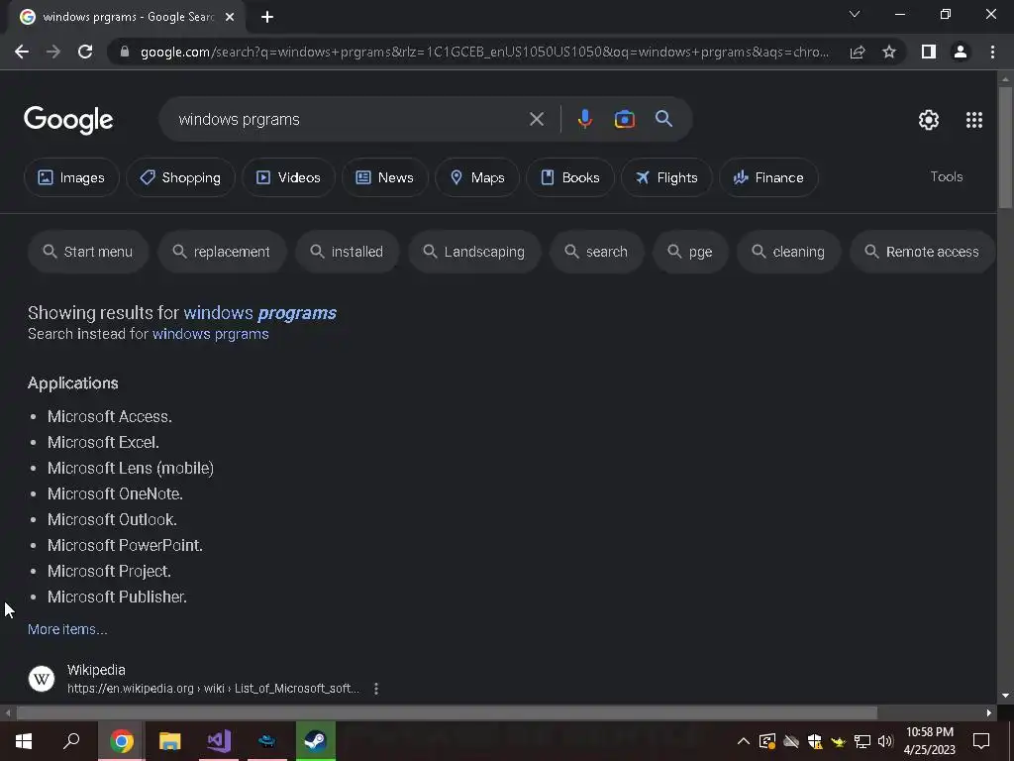Open Chrome profile menu

(x=961, y=52)
